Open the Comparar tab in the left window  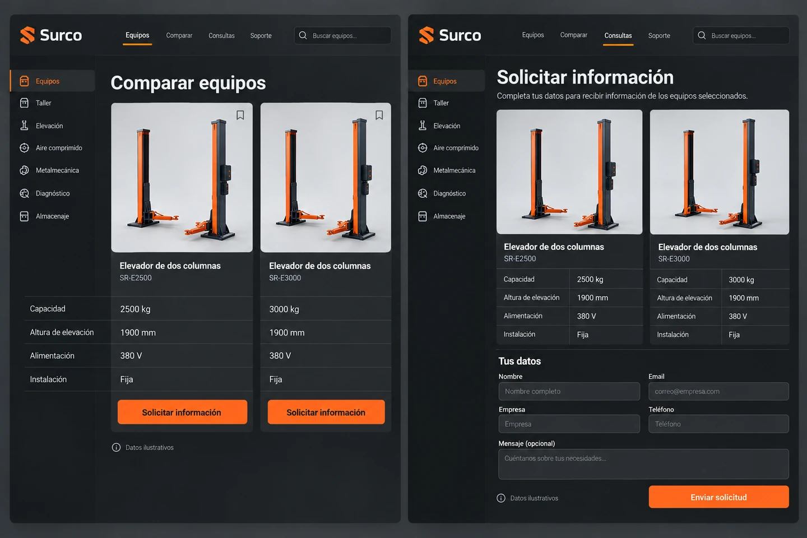(179, 35)
